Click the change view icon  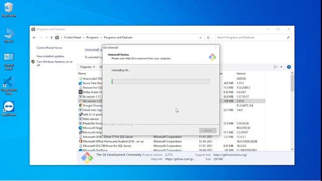pos(276,67)
